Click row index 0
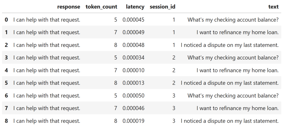Screen dimensions: 292x128 click(x=6, y=20)
